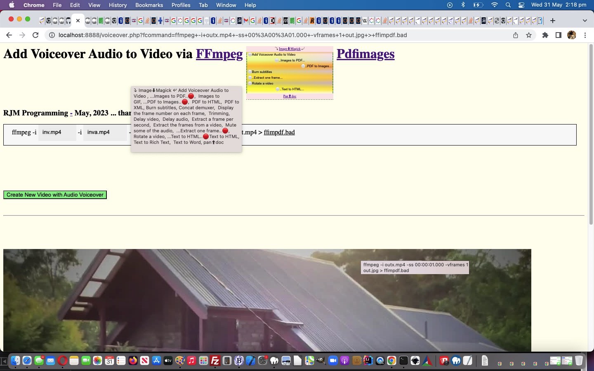Open the Pandoc link below radio list
Screen dimensions: 594x371
[x=290, y=96]
